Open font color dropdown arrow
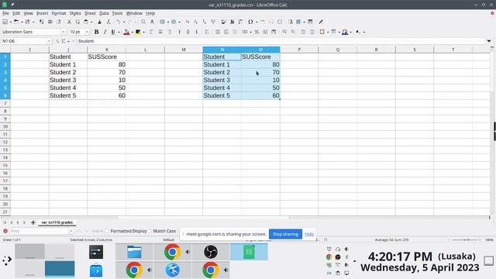The width and height of the screenshot is (496, 279). tap(132, 32)
